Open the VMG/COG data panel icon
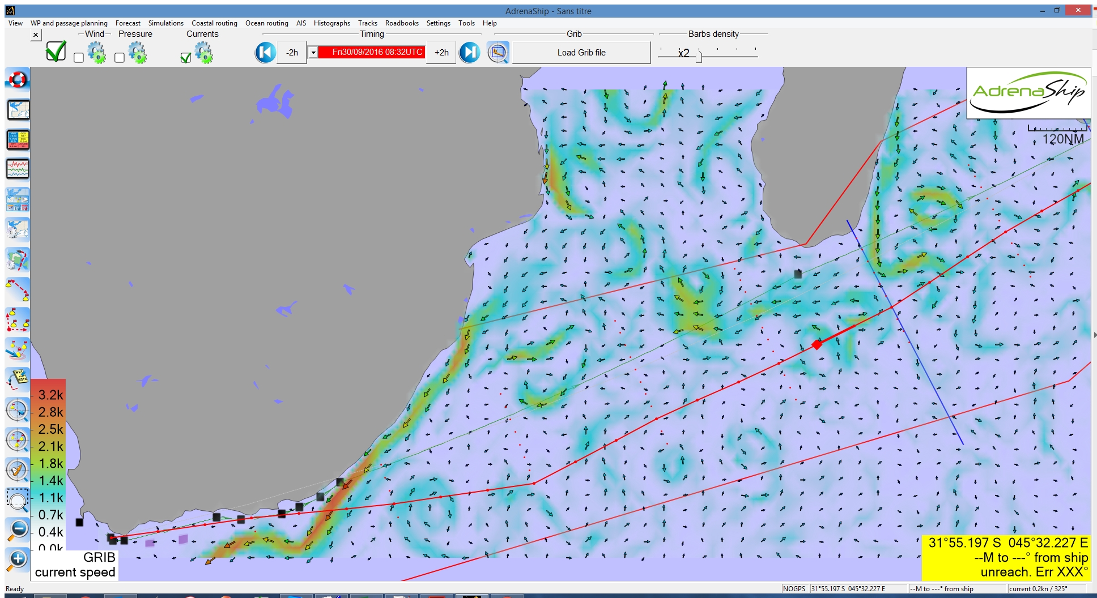This screenshot has width=1097, height=598. [x=18, y=139]
